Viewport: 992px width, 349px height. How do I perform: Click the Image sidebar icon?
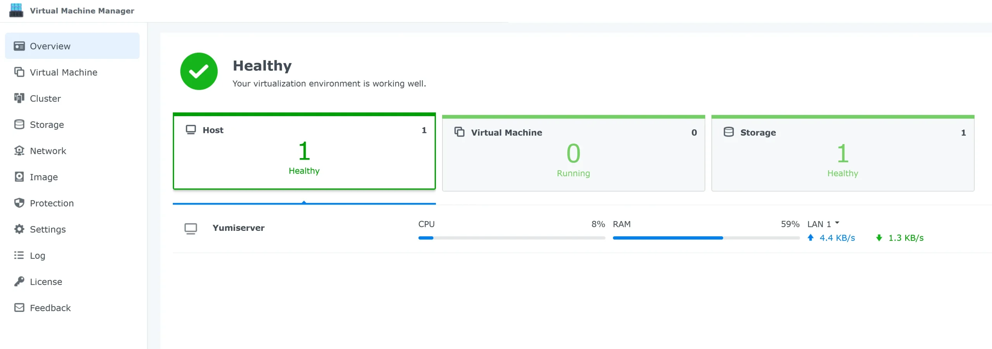tap(19, 177)
